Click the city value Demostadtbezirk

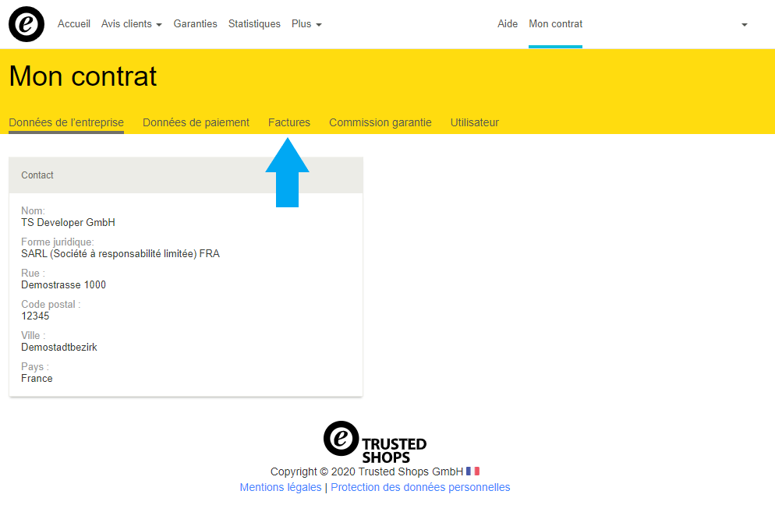tap(58, 347)
